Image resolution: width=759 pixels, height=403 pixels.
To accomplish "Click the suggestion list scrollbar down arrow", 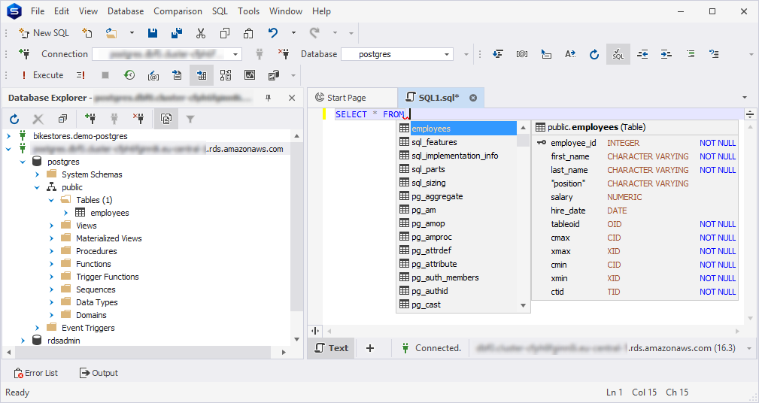I will click(x=524, y=305).
